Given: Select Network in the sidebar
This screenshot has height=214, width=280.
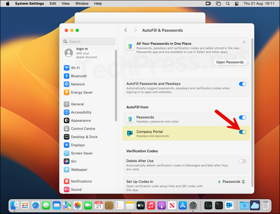Looking at the screenshot, I should click(74, 84).
